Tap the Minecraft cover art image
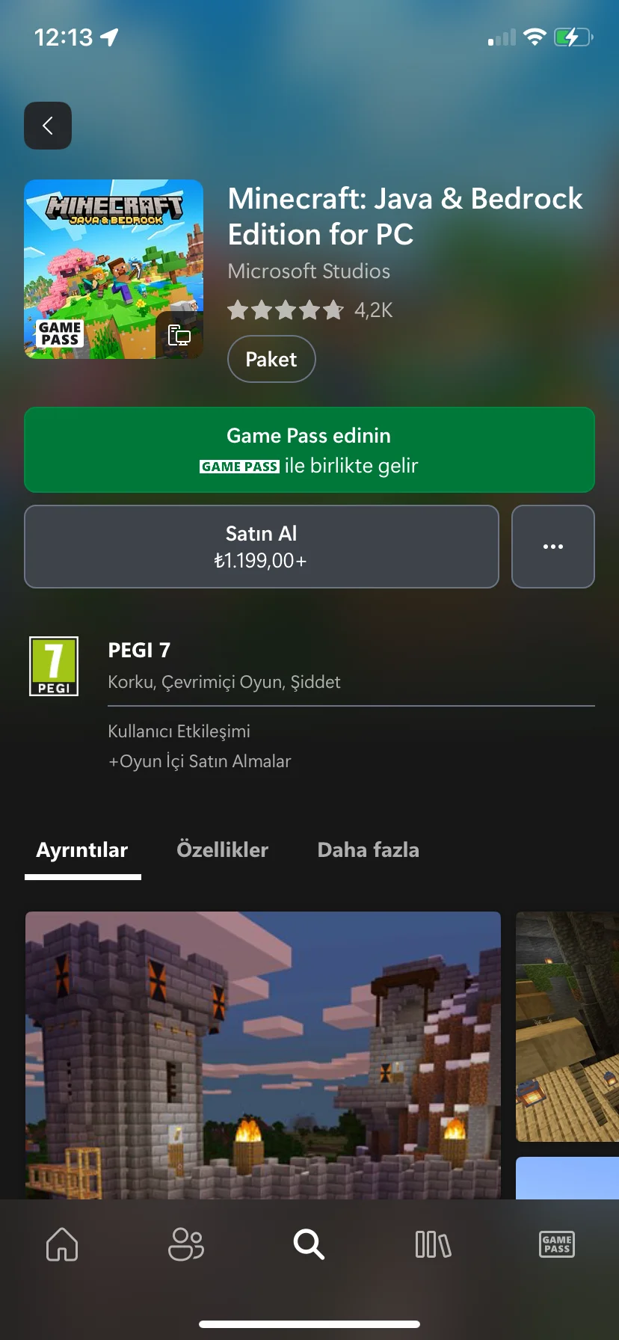This screenshot has width=619, height=1340. [x=114, y=269]
